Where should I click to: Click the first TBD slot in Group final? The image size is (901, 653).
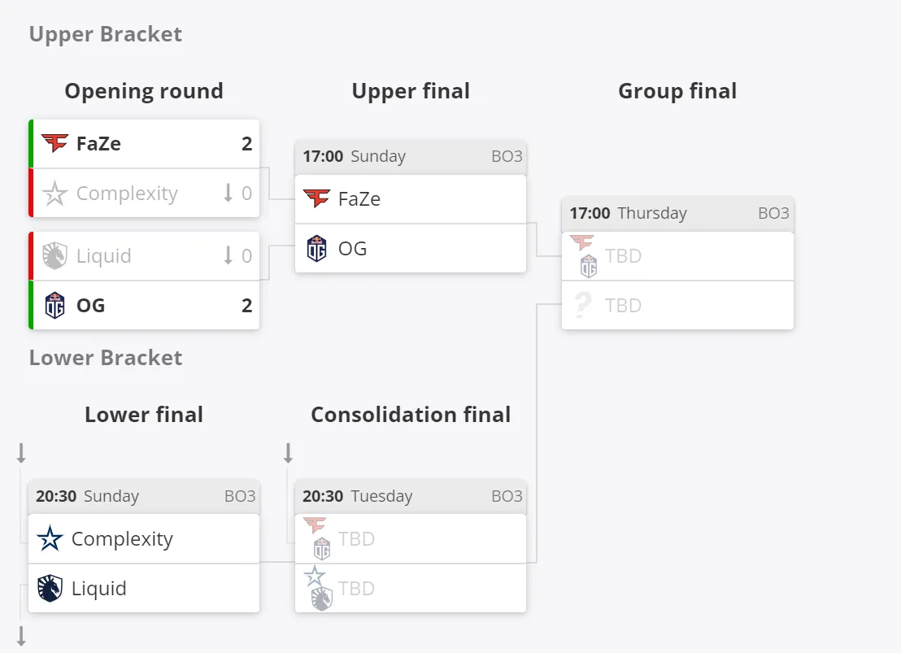click(x=677, y=256)
